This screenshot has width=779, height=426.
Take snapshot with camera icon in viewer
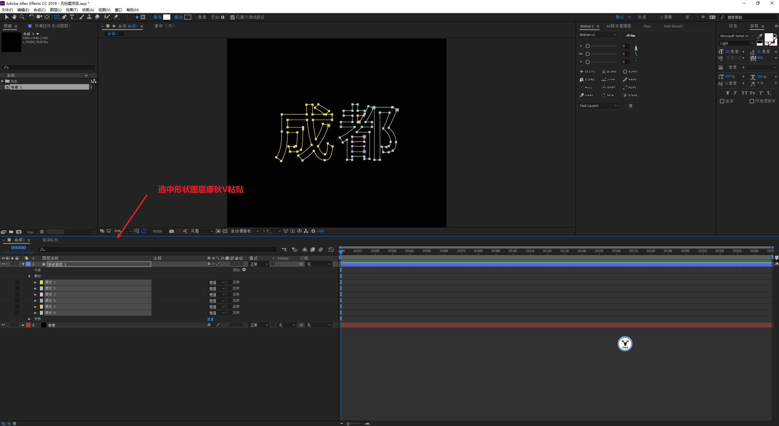(x=172, y=231)
